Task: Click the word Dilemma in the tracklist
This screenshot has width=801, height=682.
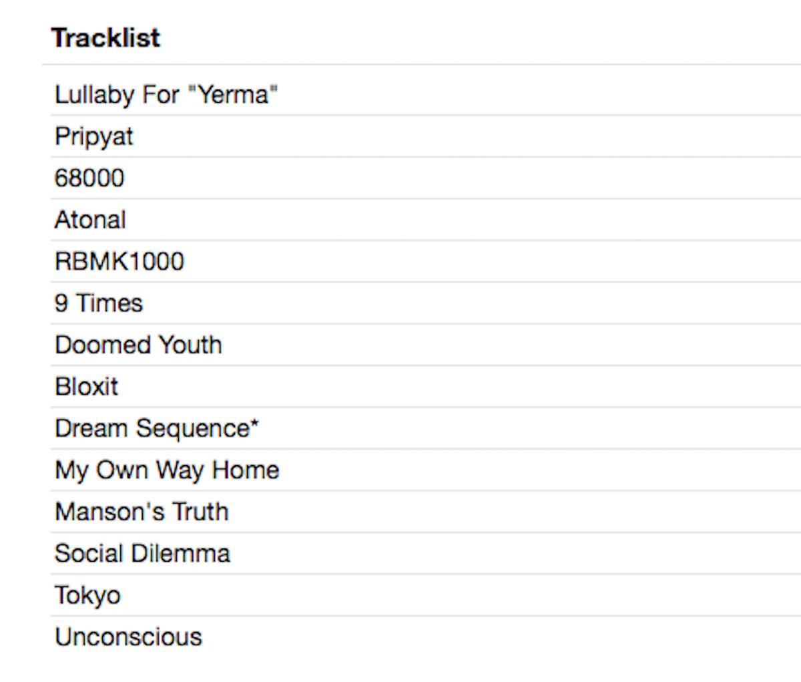Action: [180, 554]
